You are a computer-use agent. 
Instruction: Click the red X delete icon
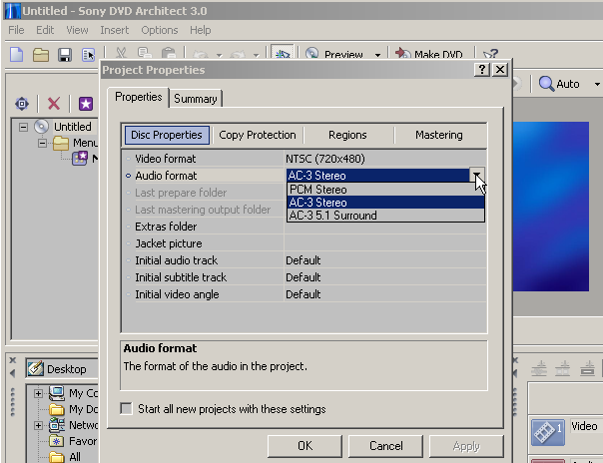(54, 104)
